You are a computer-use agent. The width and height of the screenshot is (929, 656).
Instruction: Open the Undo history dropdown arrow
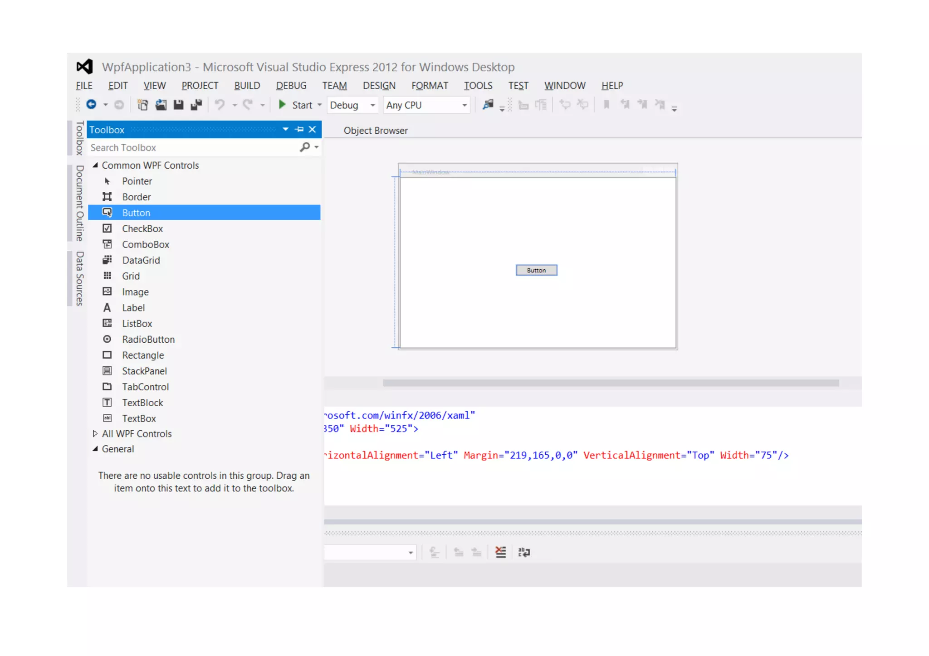coord(235,105)
